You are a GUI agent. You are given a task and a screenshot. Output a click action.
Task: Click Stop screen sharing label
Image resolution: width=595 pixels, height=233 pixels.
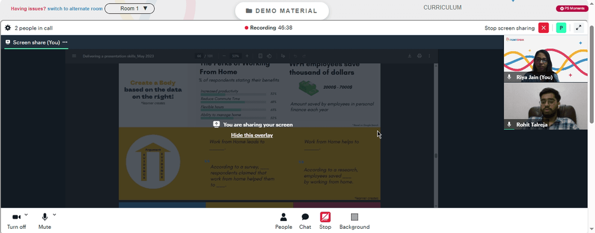(510, 28)
